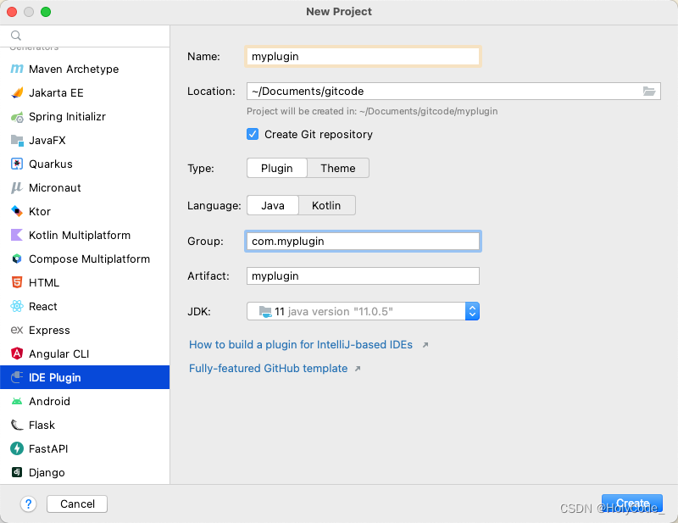This screenshot has height=523, width=678.
Task: Click the FastAPI lightning icon
Action: [17, 448]
